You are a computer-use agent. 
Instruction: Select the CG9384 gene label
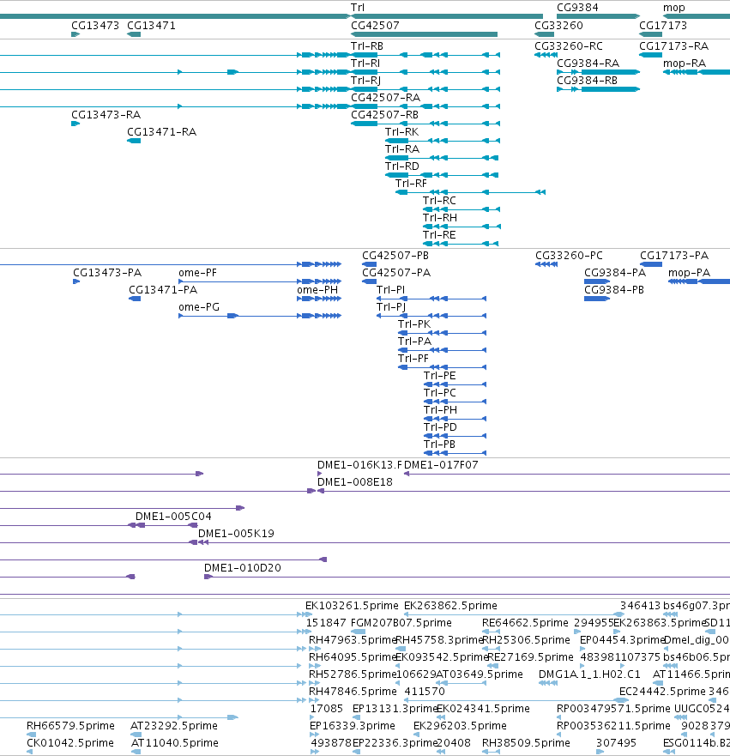577,8
